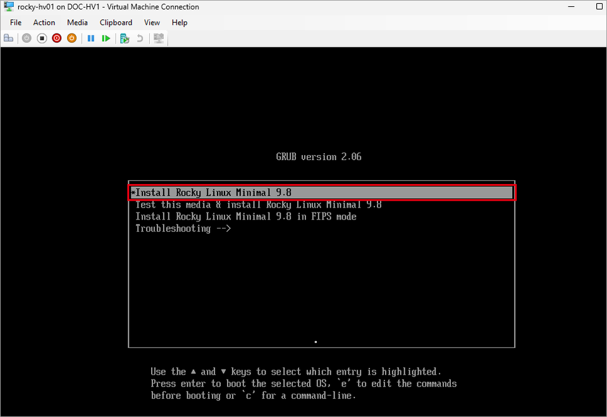
Task: Open the Action menu
Action: tap(44, 23)
